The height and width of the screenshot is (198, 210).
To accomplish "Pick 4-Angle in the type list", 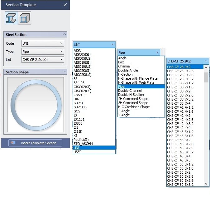I will click(141, 115).
